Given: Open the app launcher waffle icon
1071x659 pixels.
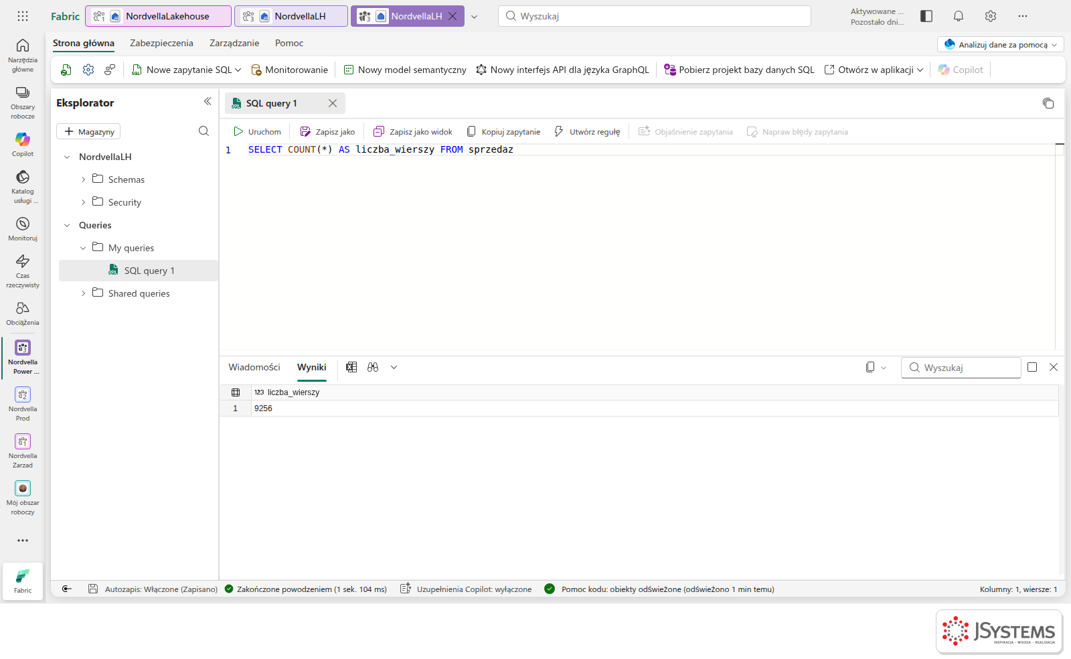Looking at the screenshot, I should 23,16.
